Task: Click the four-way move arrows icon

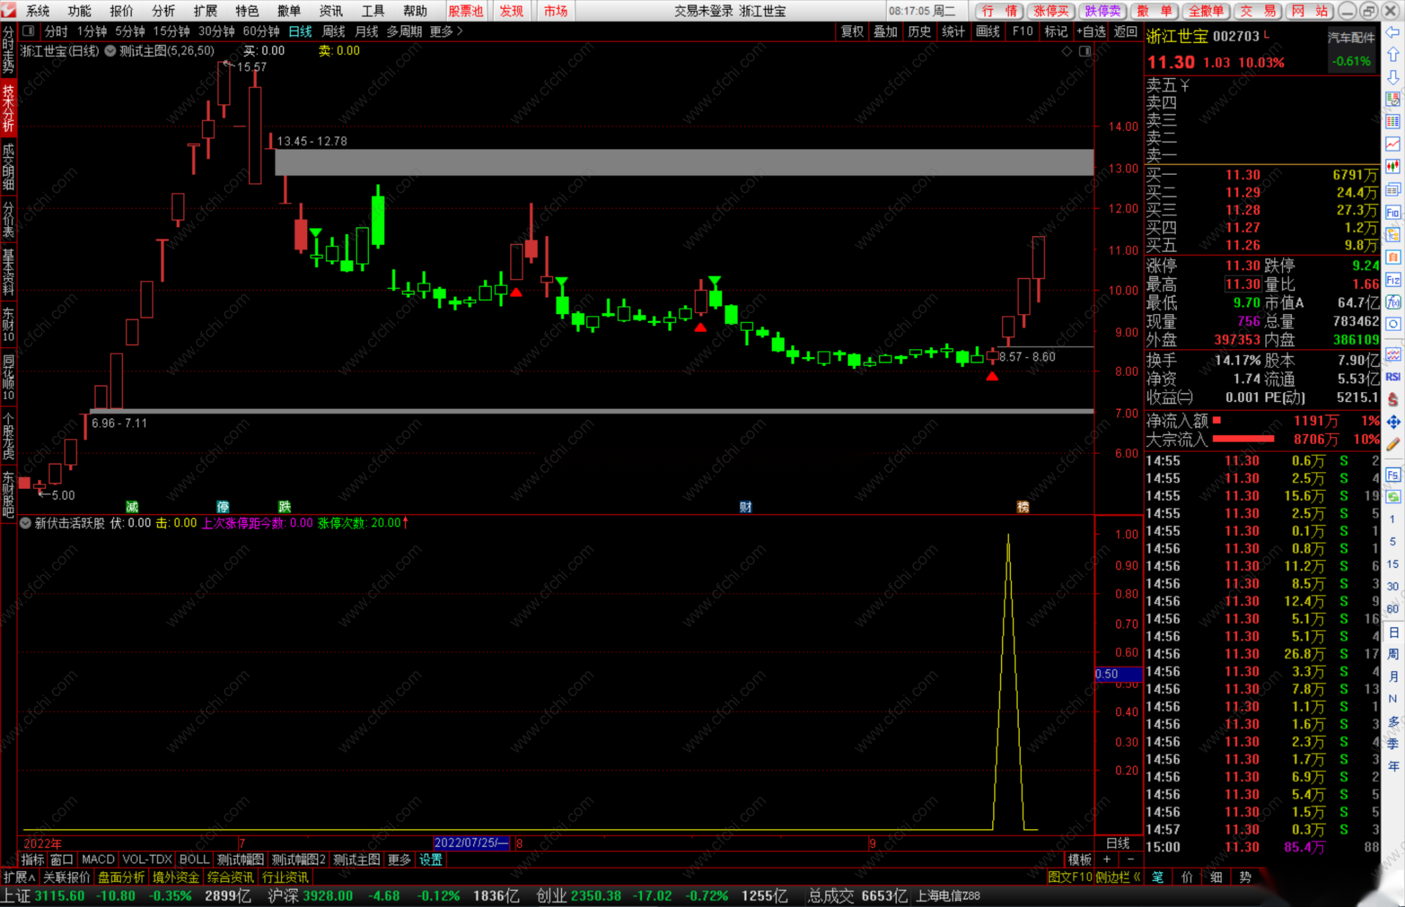Action: [x=1392, y=422]
